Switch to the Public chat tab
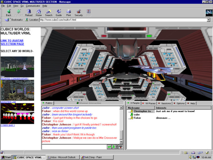Image resolution: width=213 pixels, height=160 pixels. (48, 103)
